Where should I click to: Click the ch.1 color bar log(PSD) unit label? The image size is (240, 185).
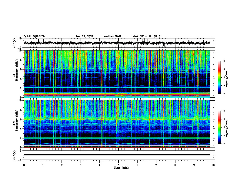coord(227,79)
